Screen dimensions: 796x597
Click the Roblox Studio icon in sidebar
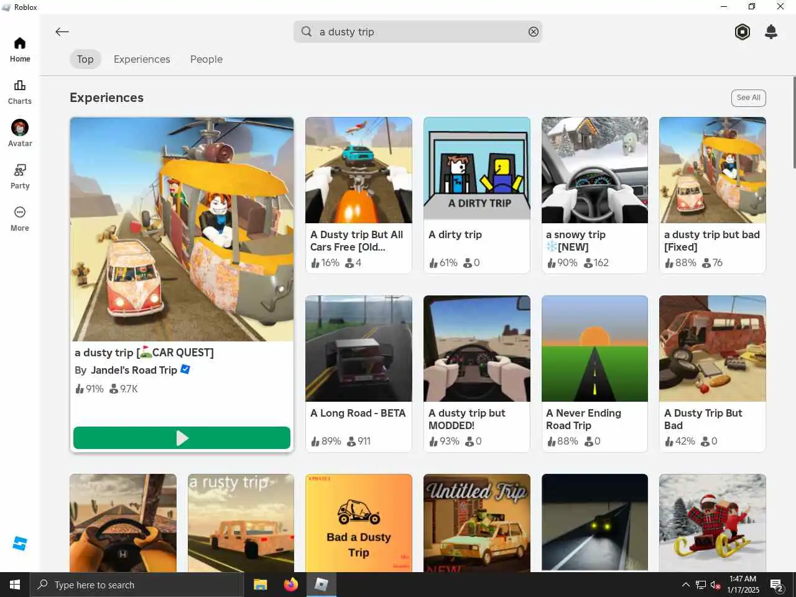[20, 544]
